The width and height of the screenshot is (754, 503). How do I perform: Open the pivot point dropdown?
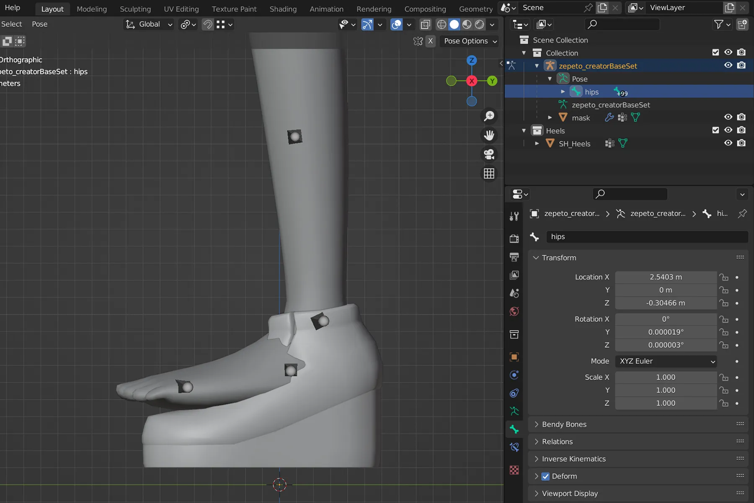coord(188,24)
